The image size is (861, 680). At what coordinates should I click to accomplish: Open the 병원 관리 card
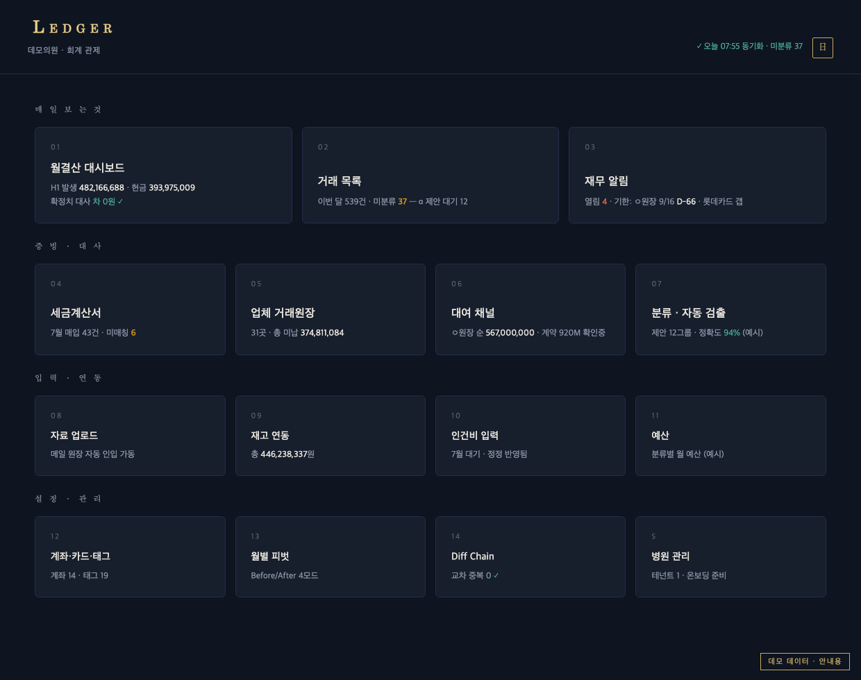(x=730, y=556)
